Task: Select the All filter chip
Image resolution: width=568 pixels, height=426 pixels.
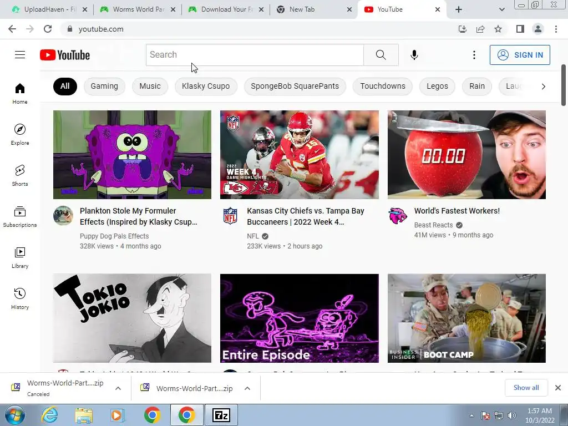Action: point(65,86)
